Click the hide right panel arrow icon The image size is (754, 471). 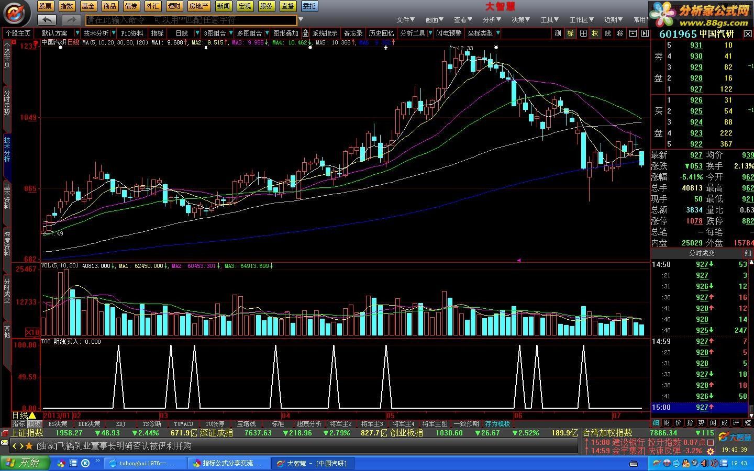tap(645, 33)
